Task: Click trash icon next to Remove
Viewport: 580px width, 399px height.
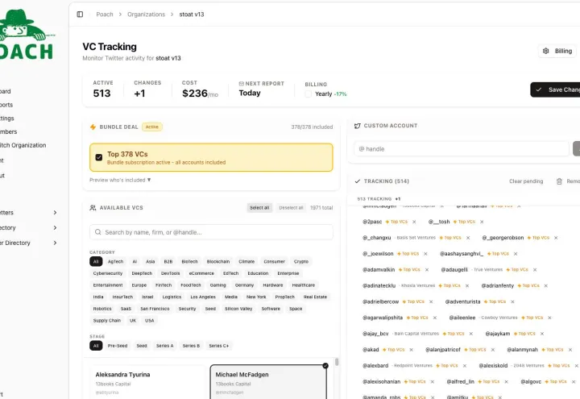Action: pyautogui.click(x=559, y=181)
